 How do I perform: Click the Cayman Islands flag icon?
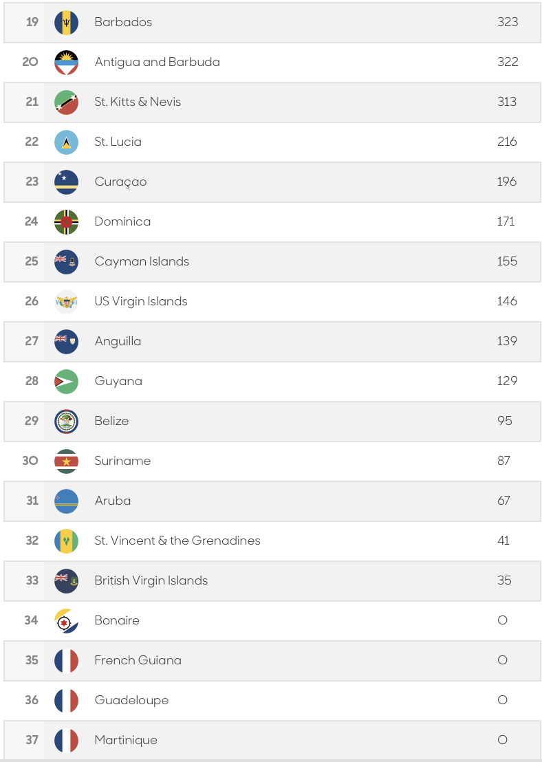[66, 261]
